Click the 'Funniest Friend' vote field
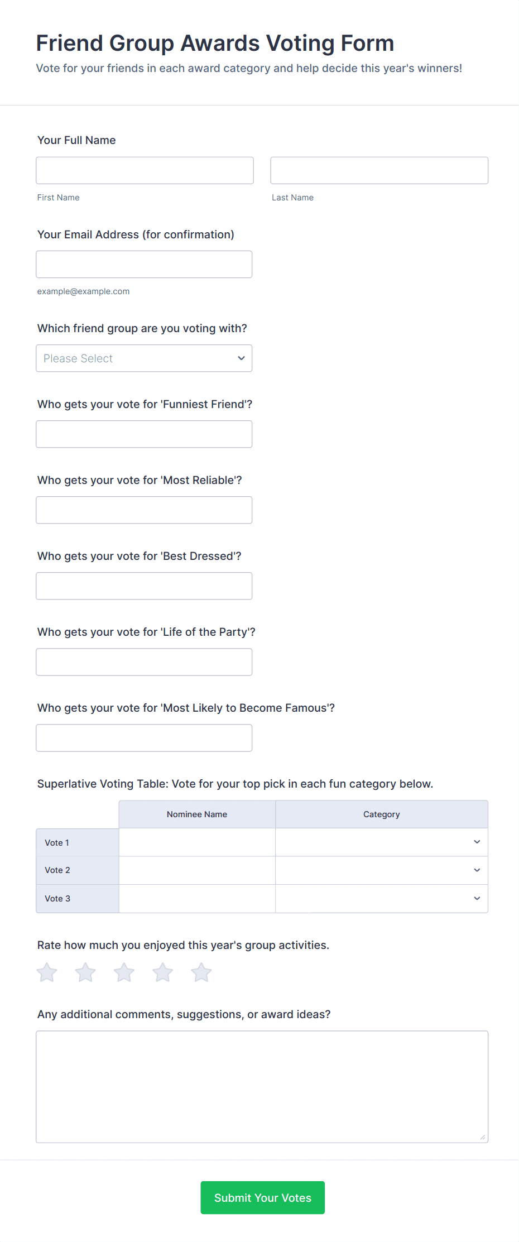 (144, 434)
